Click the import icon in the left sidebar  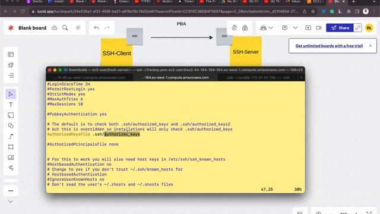click(x=11, y=75)
